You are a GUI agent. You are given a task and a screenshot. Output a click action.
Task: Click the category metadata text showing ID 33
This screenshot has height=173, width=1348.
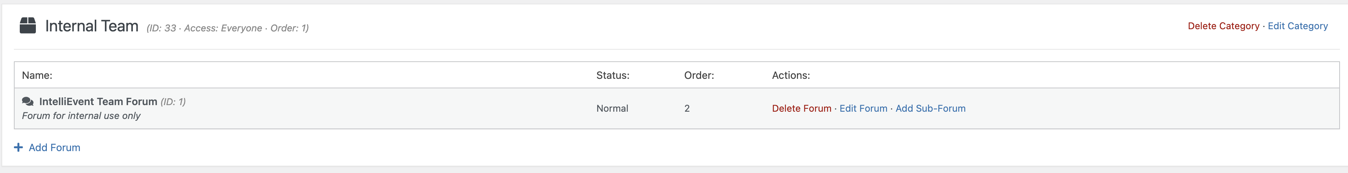(227, 28)
